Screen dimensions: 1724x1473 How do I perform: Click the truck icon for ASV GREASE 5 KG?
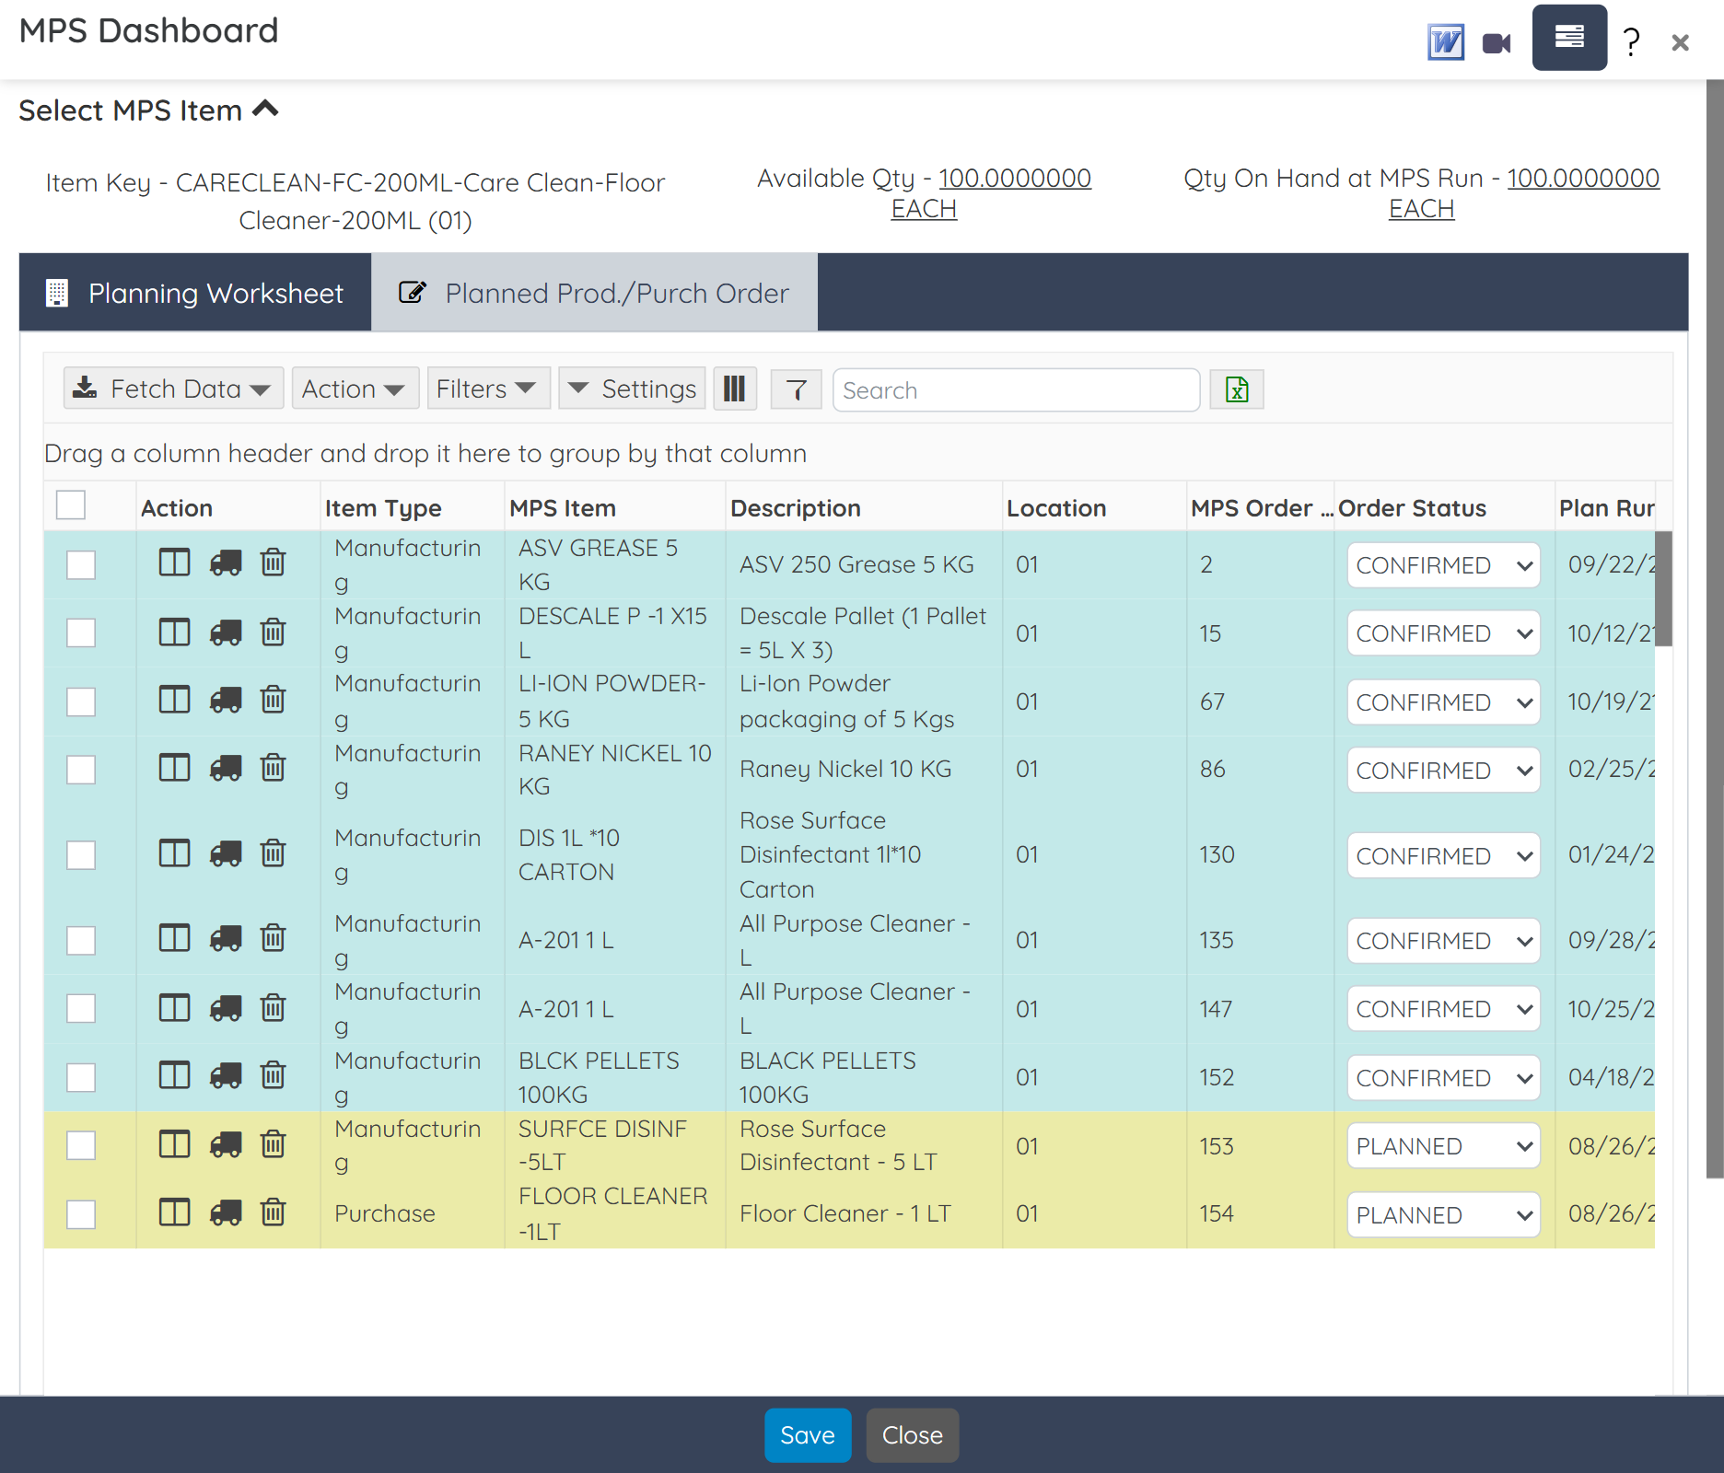226,563
